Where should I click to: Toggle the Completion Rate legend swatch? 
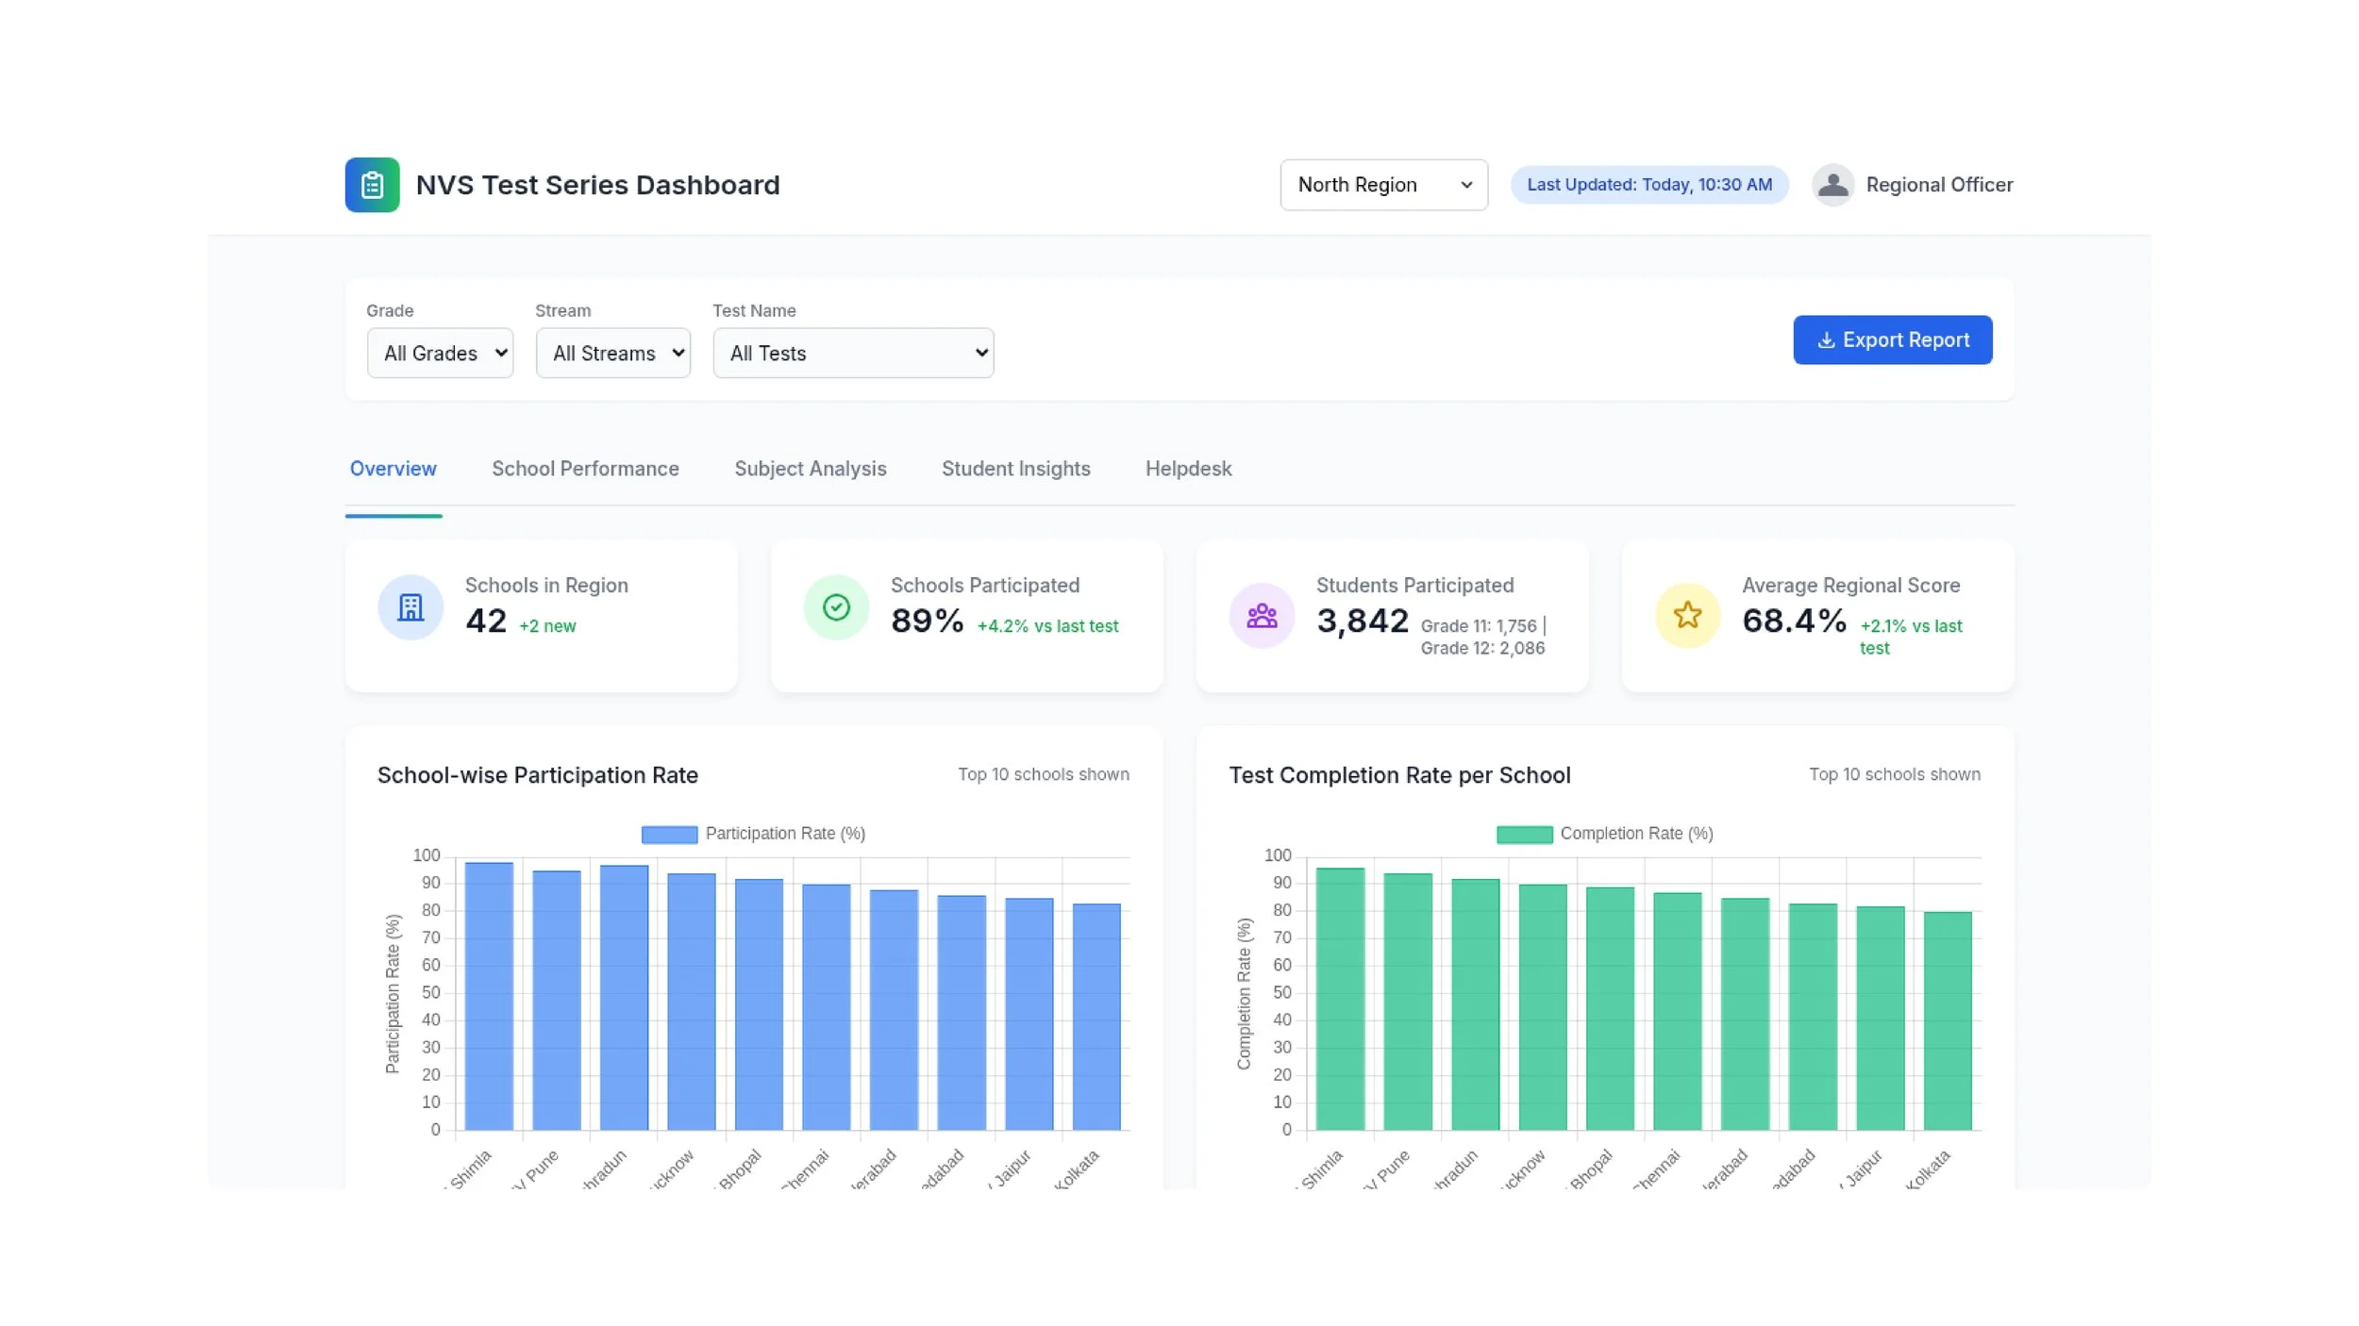[1524, 835]
